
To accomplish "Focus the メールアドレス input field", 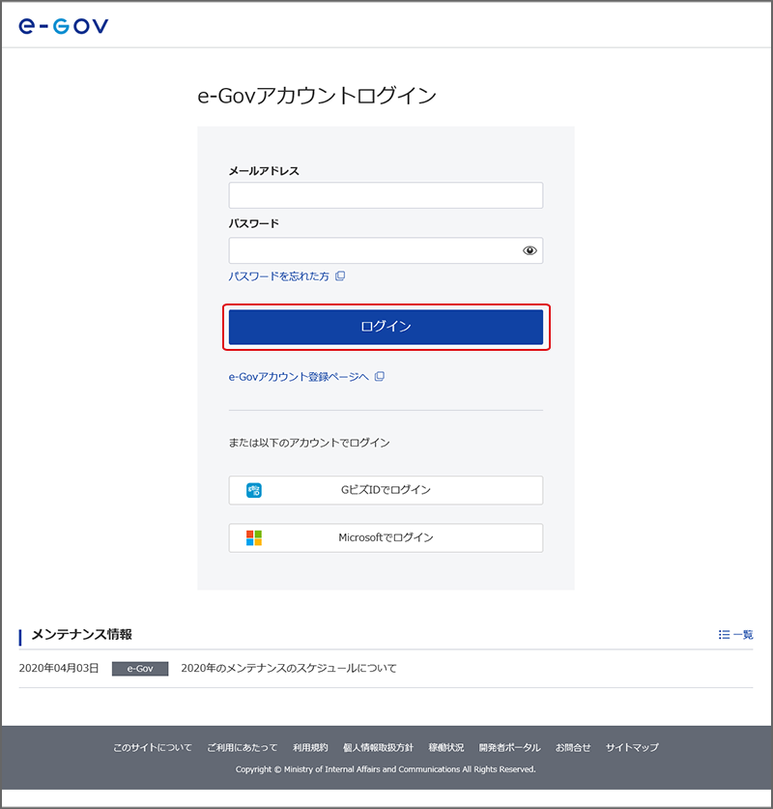I will point(386,195).
